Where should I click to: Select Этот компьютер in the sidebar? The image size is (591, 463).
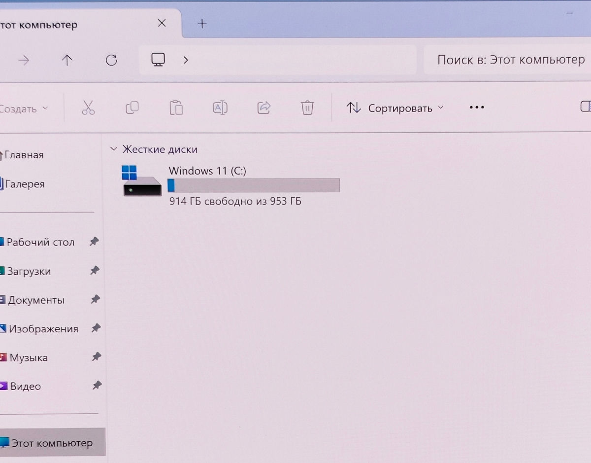tap(51, 443)
